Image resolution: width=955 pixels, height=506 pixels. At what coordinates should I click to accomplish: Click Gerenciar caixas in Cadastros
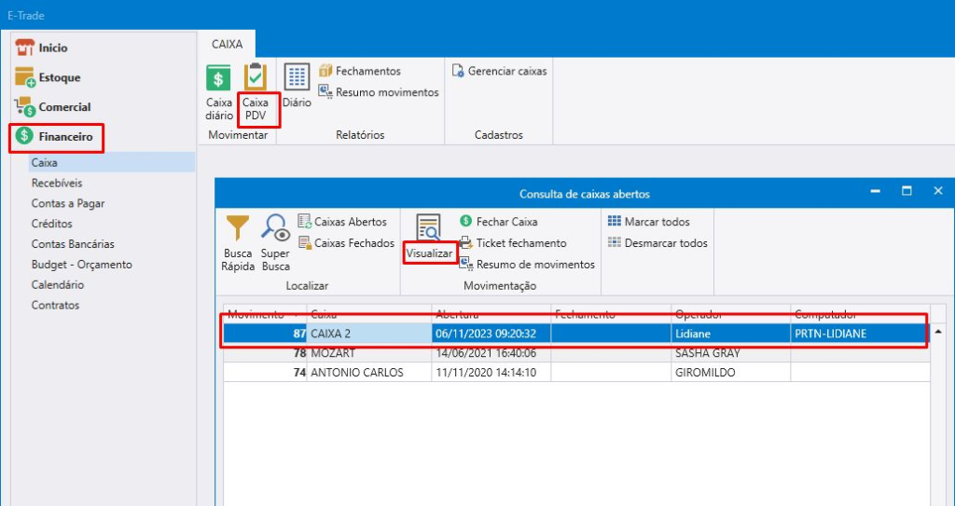point(499,71)
